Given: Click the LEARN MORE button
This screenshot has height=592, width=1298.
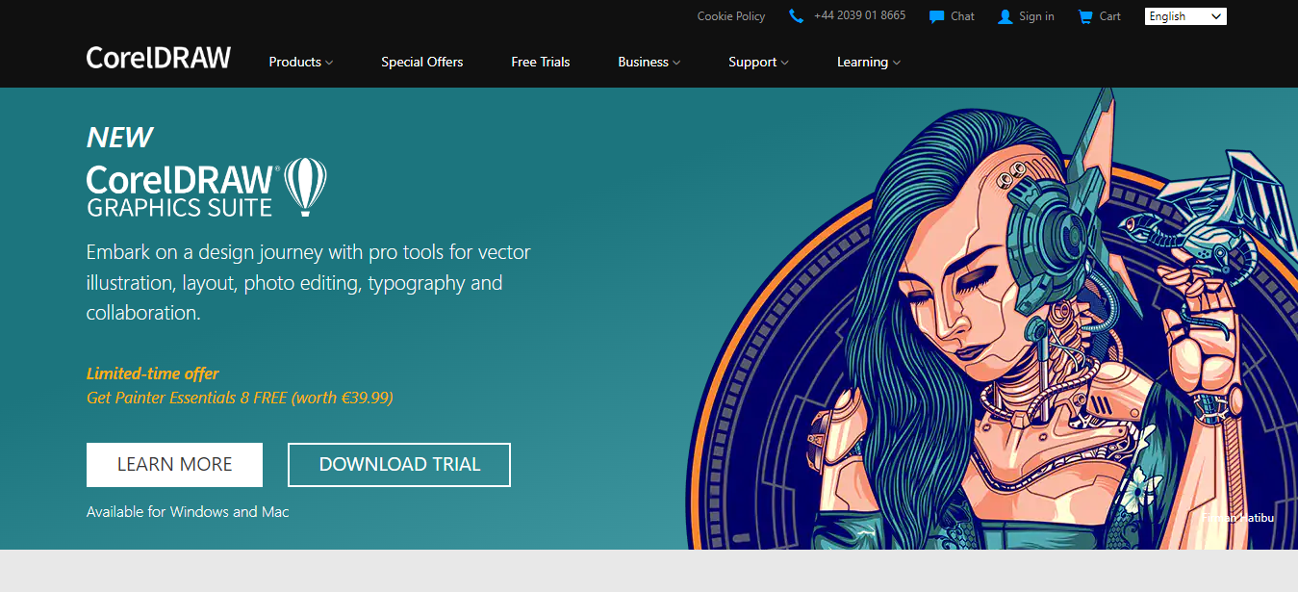Looking at the screenshot, I should [x=174, y=465].
